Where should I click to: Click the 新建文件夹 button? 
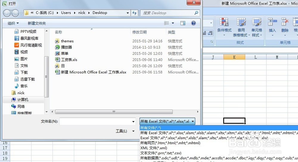pyautogui.click(x=37, y=23)
